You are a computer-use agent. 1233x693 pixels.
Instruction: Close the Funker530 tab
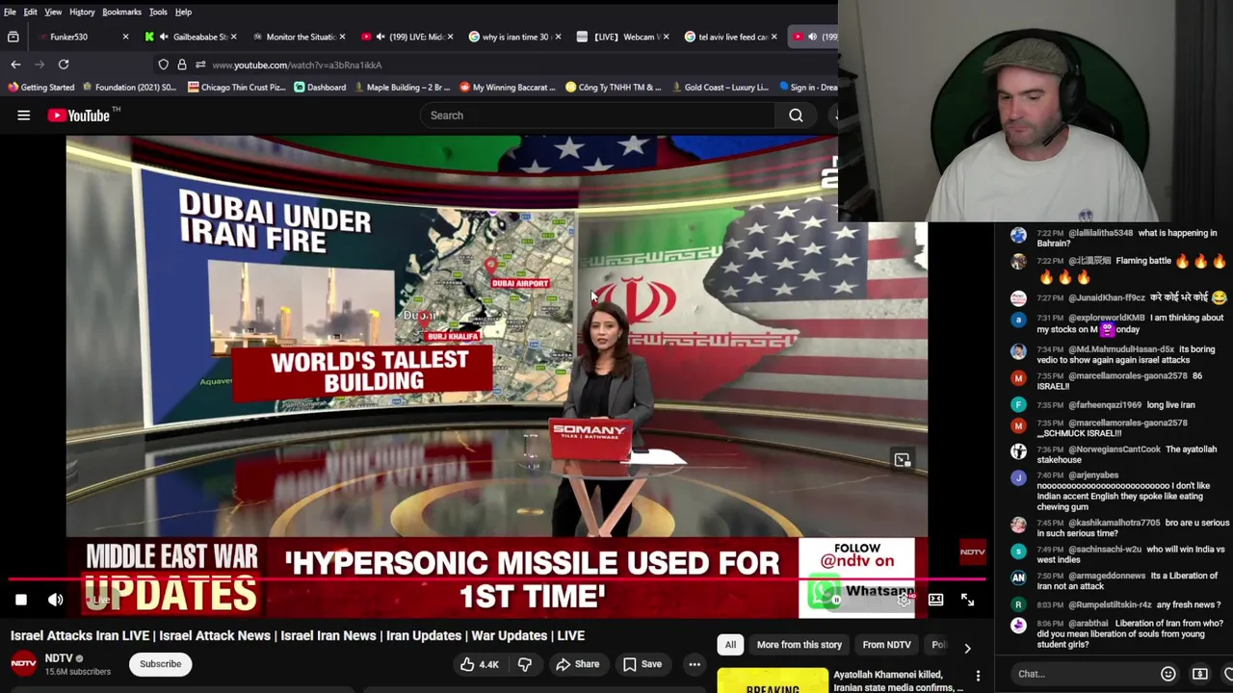[125, 37]
